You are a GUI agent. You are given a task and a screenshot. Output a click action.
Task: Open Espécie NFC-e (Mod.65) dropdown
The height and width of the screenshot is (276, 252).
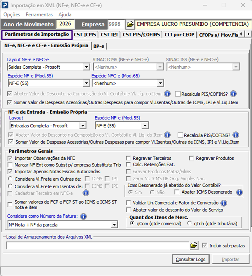point(128,83)
